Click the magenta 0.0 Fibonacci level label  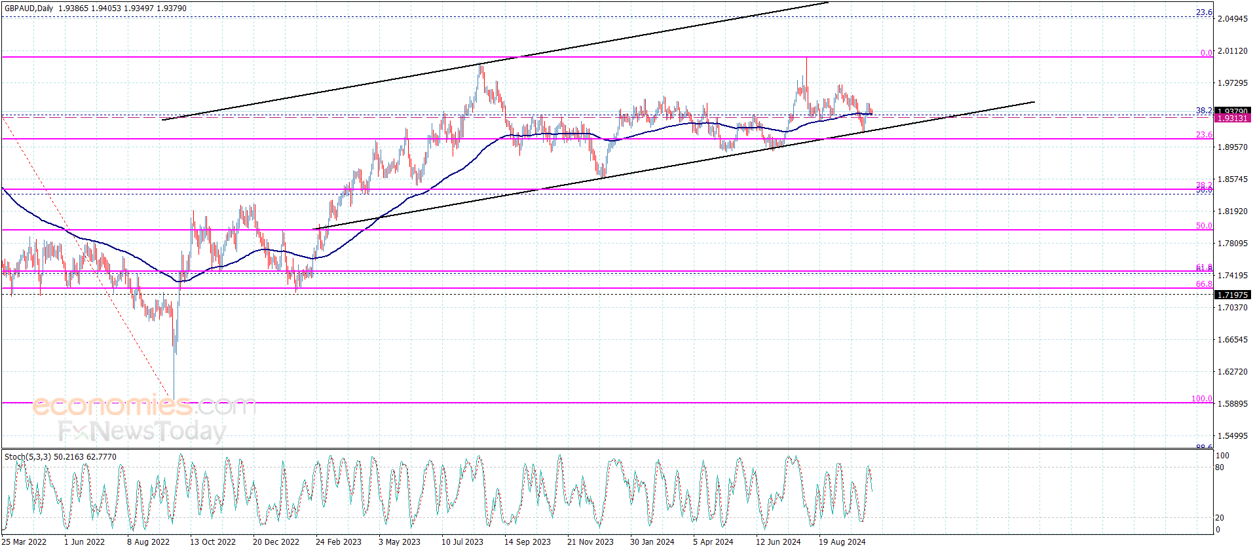pos(1206,53)
